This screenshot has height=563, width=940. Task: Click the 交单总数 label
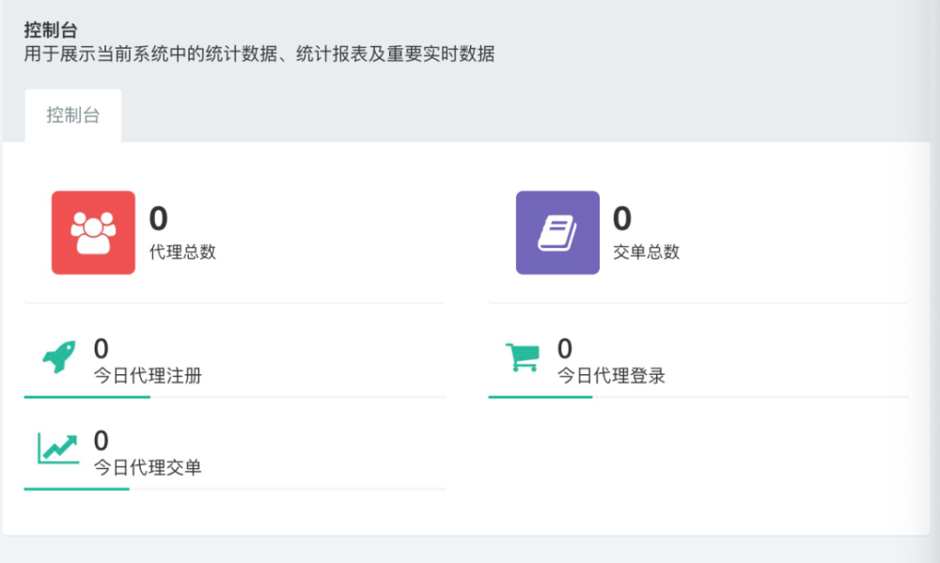(646, 252)
